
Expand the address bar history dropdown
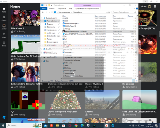[107, 12]
